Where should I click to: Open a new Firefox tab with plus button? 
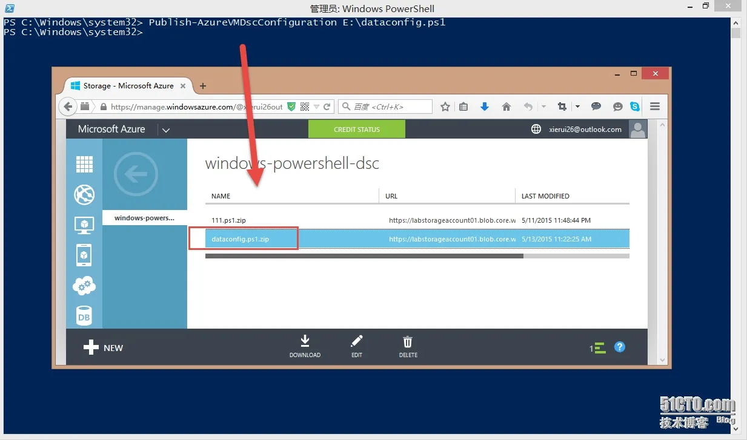[x=203, y=86]
